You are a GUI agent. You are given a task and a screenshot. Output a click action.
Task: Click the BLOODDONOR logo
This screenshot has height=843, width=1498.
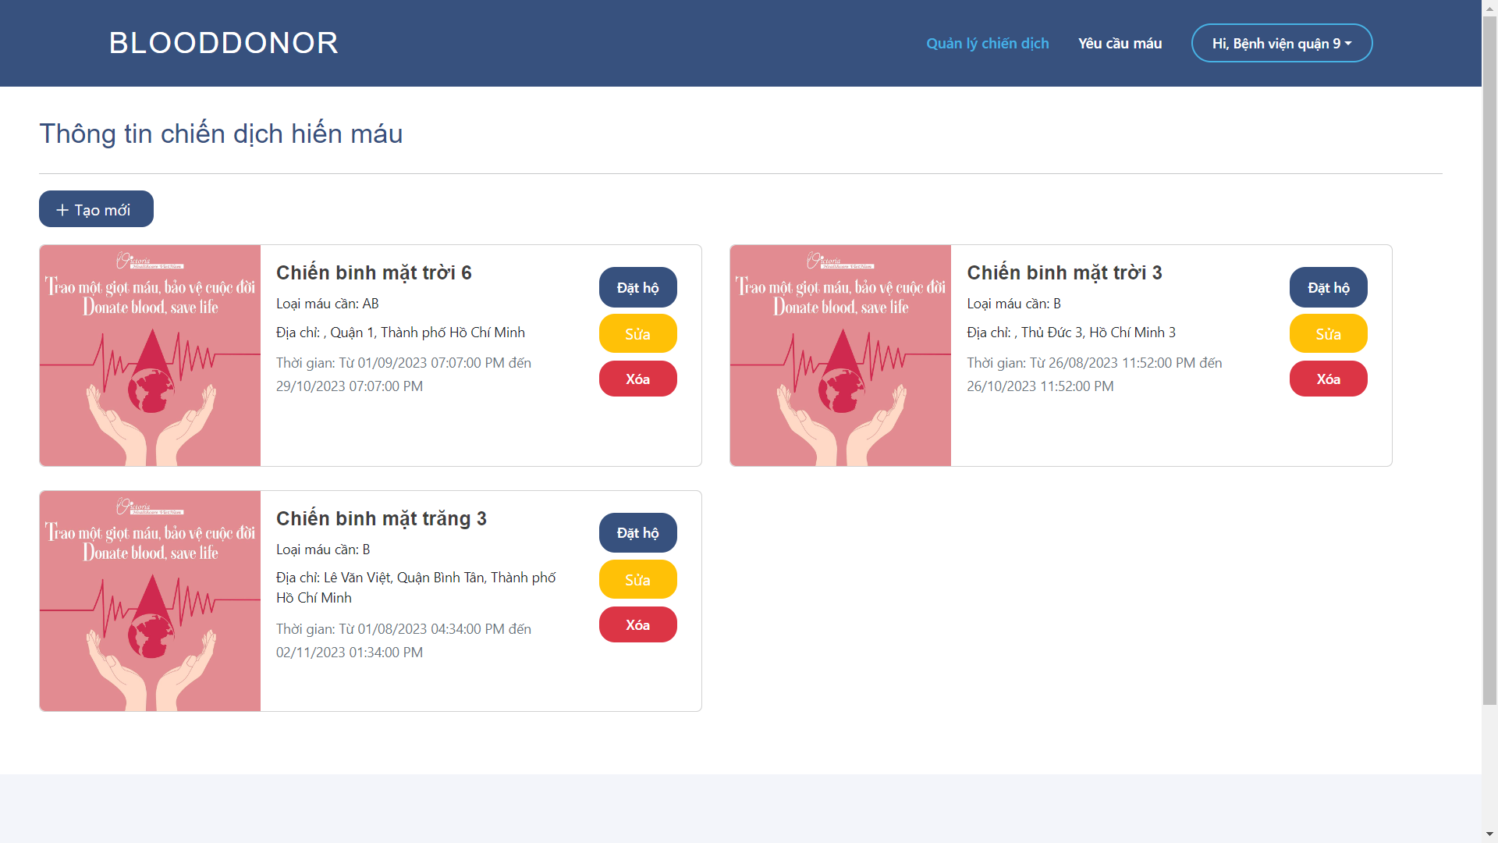tap(223, 43)
